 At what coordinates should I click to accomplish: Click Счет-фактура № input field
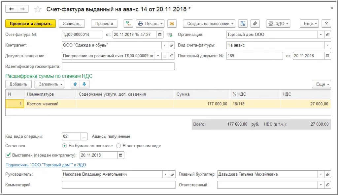(82, 35)
